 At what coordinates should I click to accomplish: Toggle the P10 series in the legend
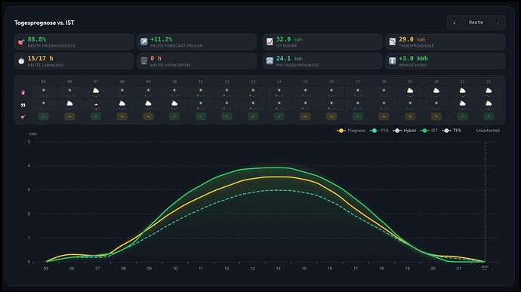[x=379, y=131]
